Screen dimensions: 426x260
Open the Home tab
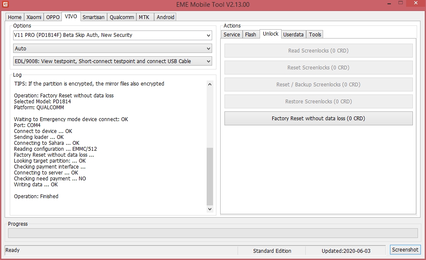[x=15, y=17]
